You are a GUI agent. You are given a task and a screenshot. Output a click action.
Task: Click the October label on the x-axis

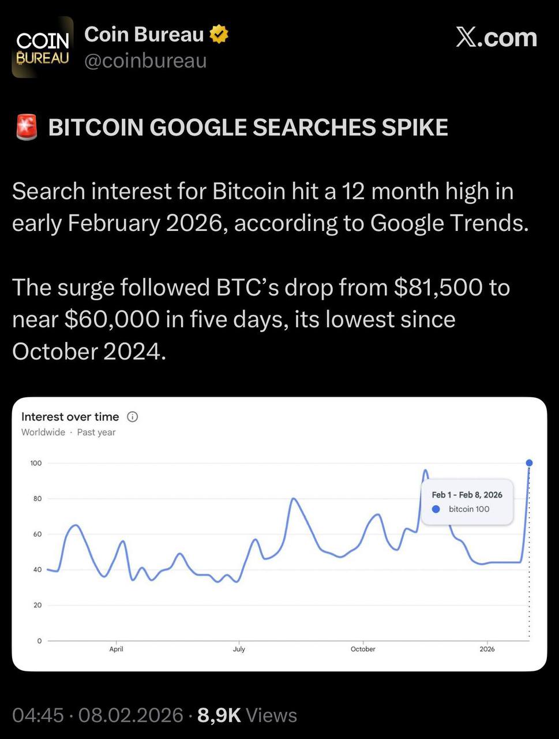(363, 649)
